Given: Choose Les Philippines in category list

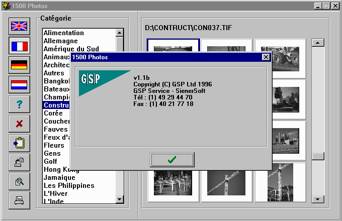Looking at the screenshot, I should (69, 185).
